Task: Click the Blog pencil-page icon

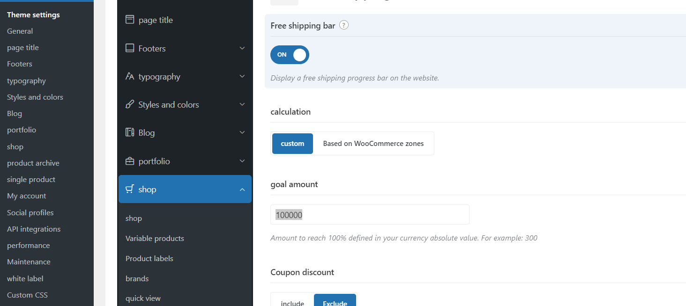Action: (130, 133)
